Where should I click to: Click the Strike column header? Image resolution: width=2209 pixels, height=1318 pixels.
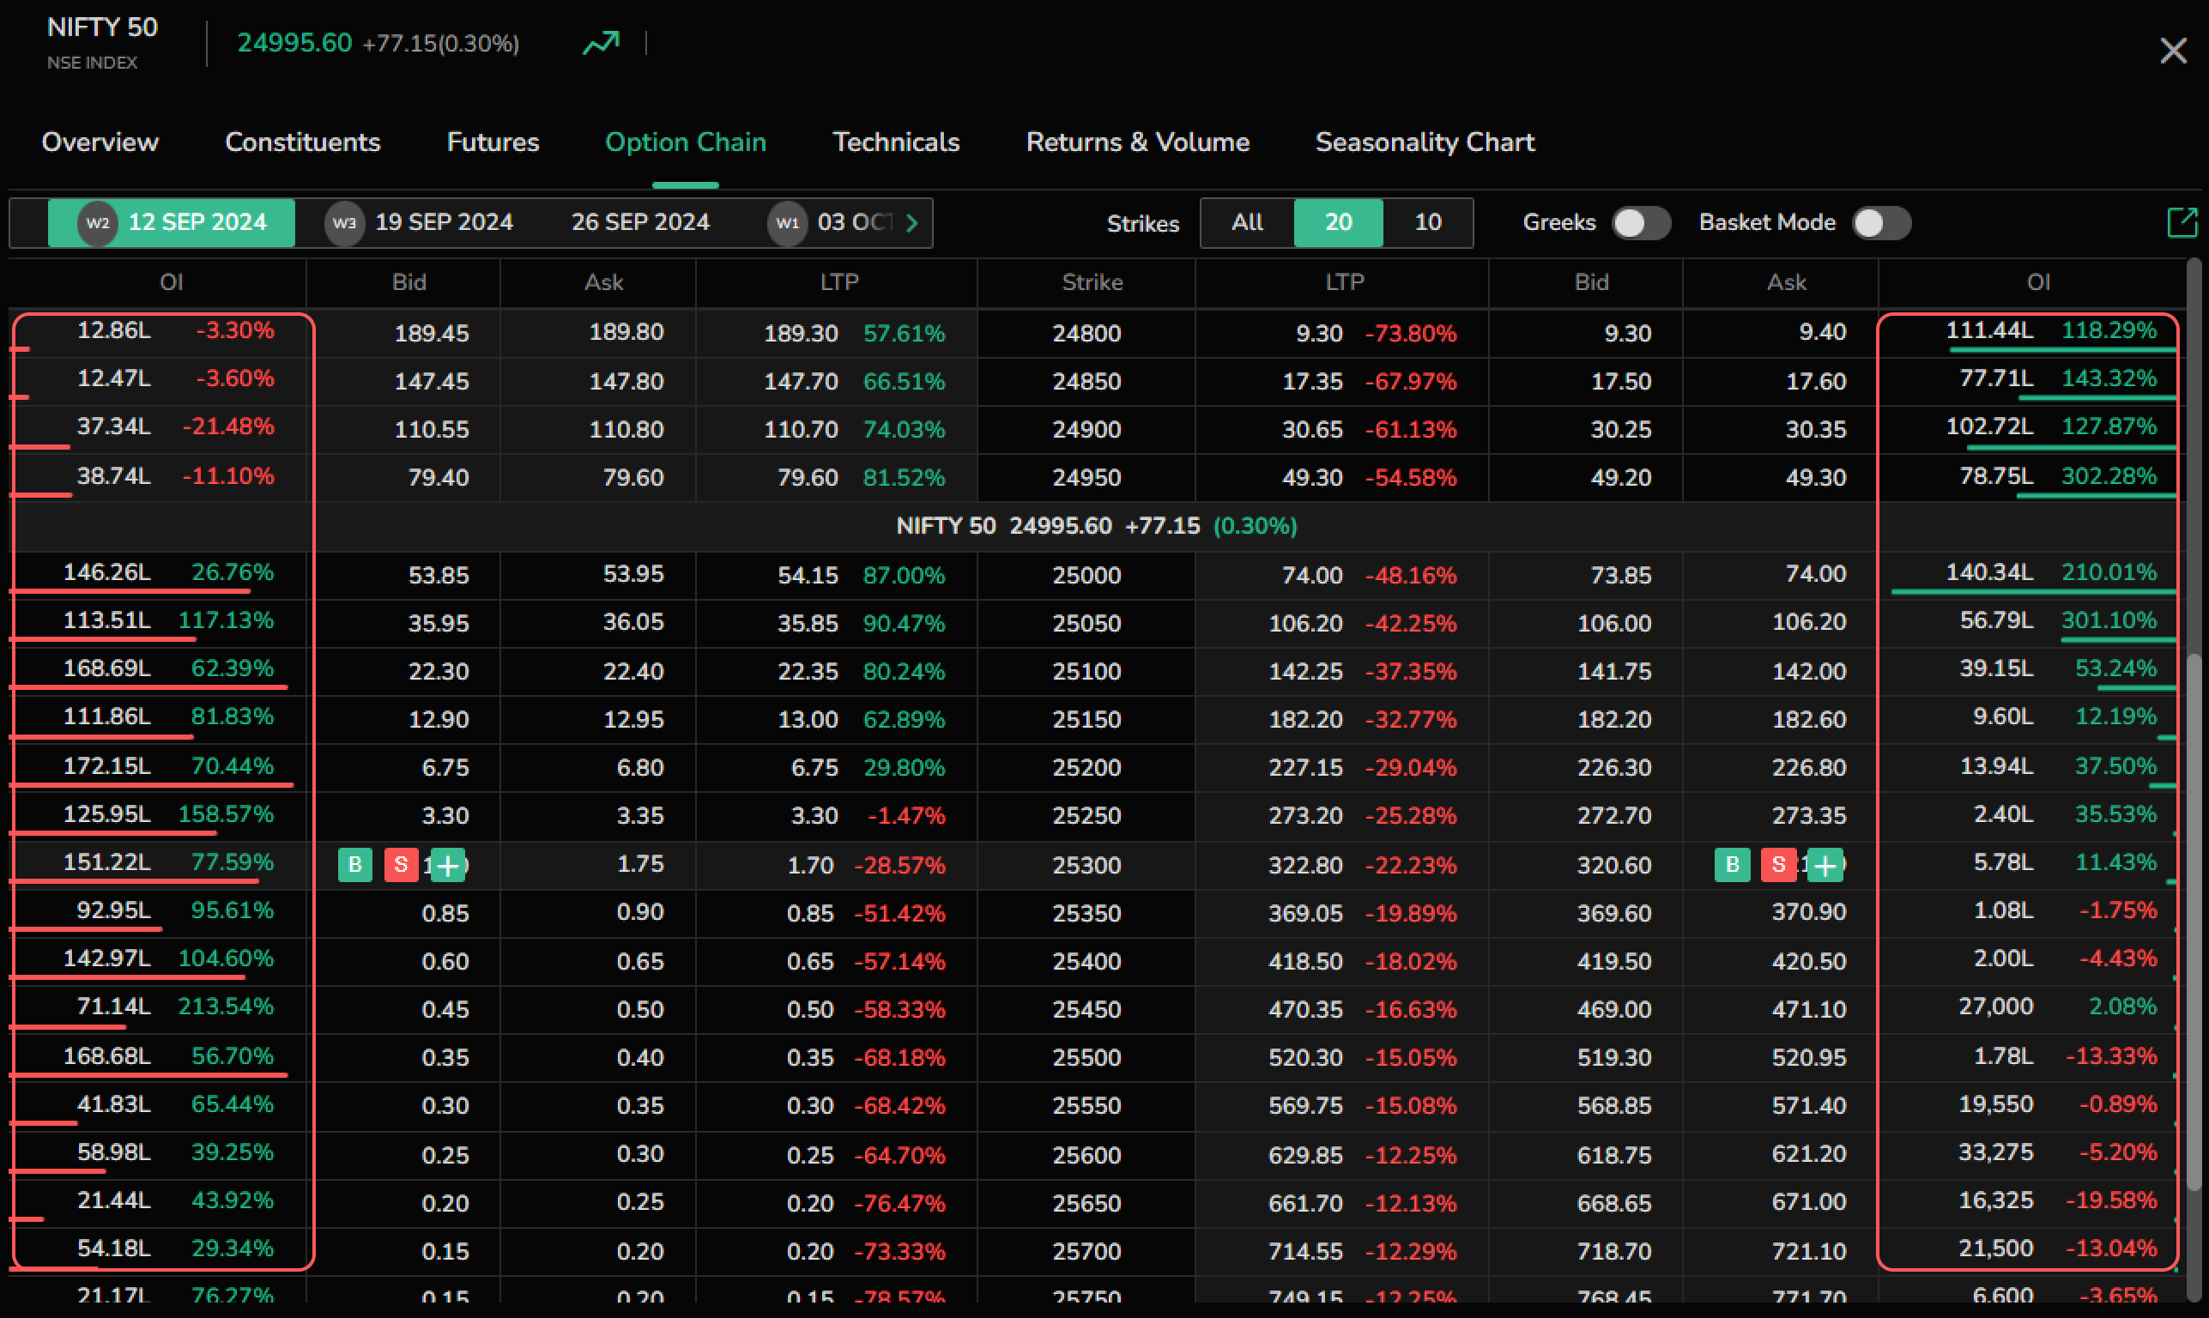tap(1092, 282)
